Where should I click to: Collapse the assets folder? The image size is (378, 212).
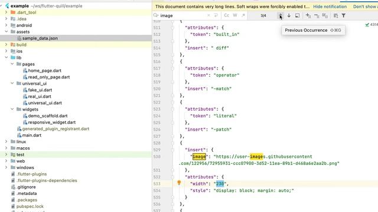6,32
